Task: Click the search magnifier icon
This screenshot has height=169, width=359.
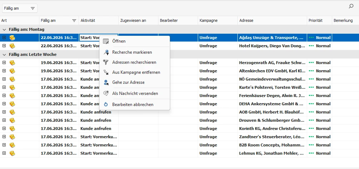Action: coord(351,6)
